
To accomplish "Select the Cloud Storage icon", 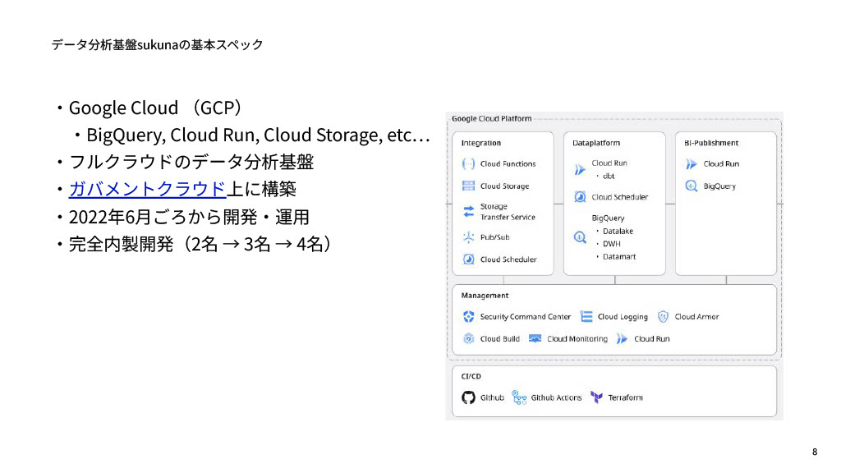I will (469, 186).
